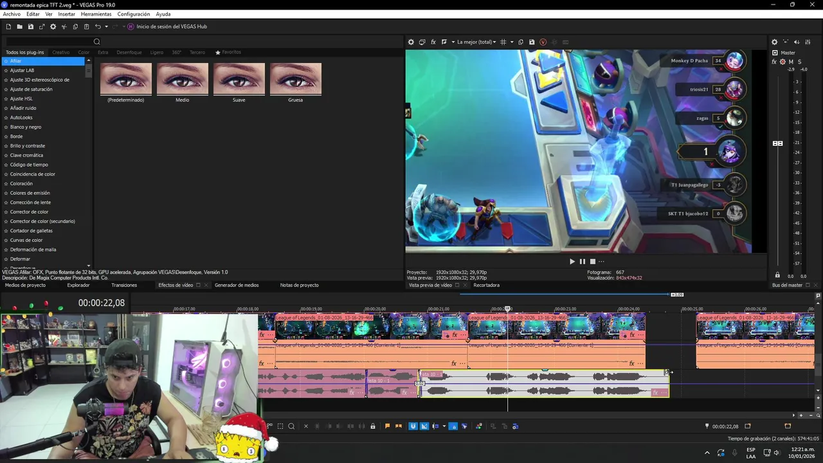823x463 pixels.
Task: Lock the selected event with padlock icon
Action: [373, 426]
